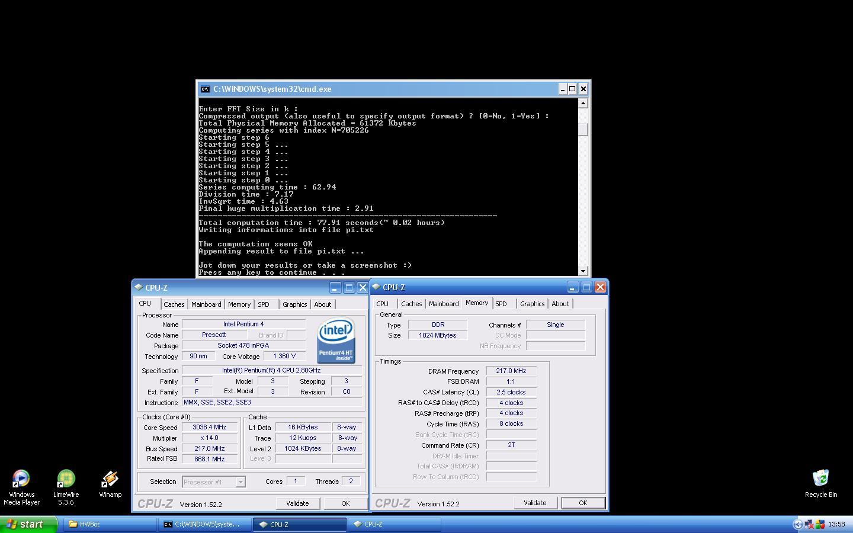This screenshot has width=853, height=533.
Task: Minimize the left CPU-Z window
Action: point(335,288)
